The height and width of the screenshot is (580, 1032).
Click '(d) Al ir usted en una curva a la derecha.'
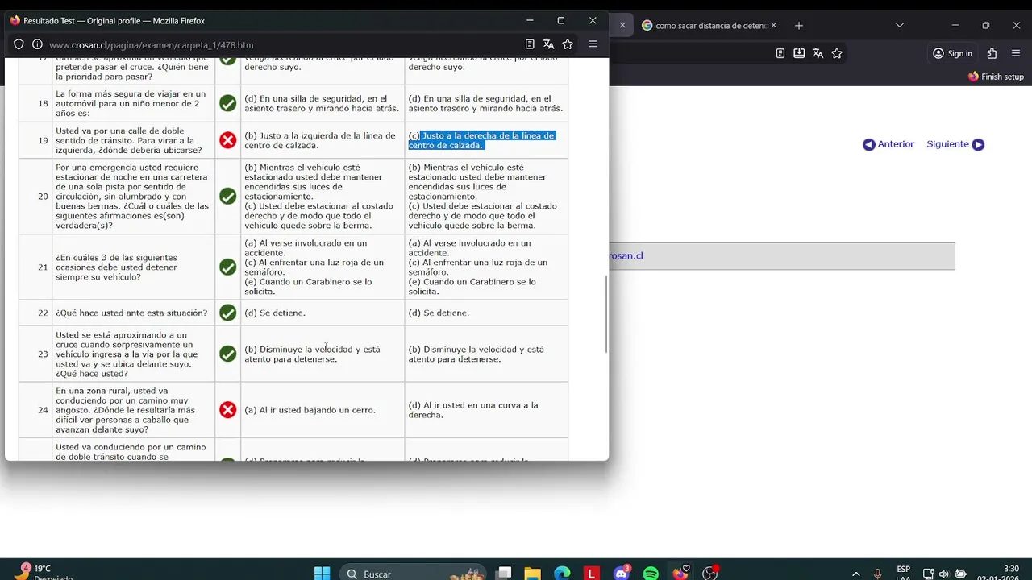coord(473,410)
